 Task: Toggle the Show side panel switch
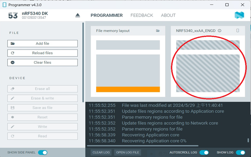43,153
